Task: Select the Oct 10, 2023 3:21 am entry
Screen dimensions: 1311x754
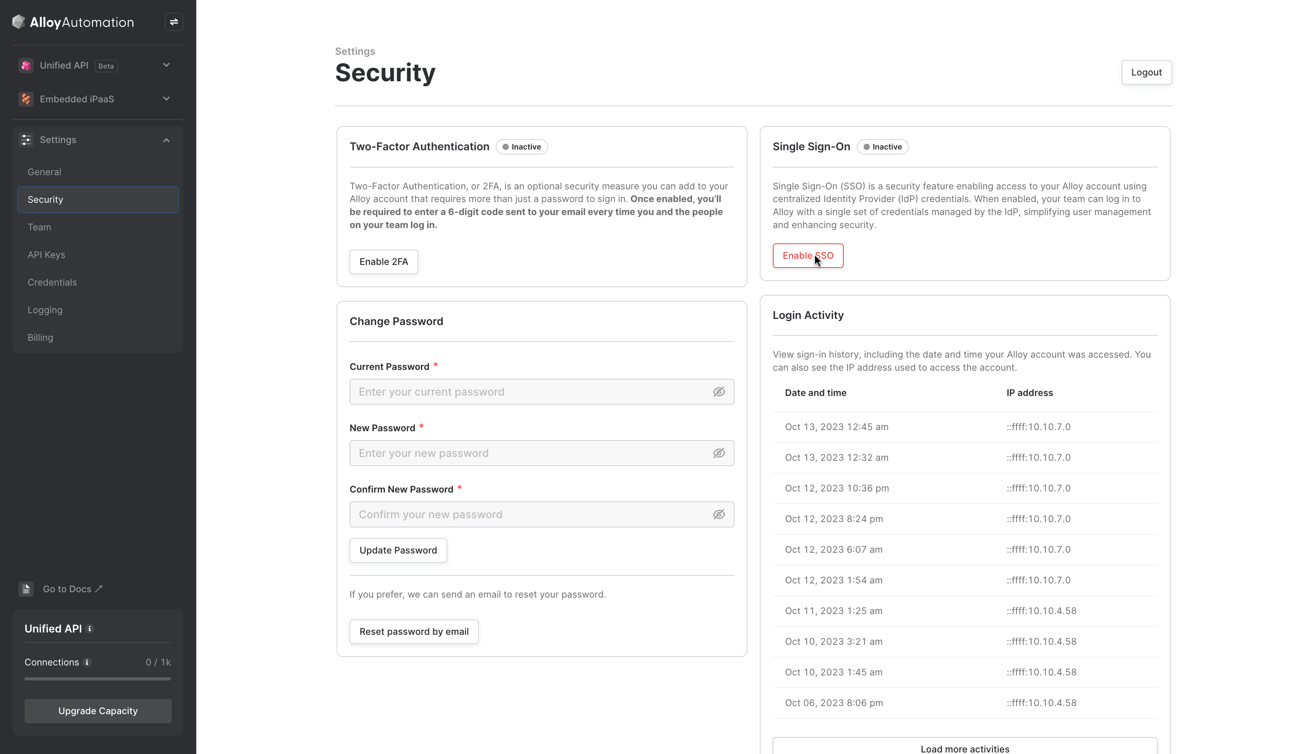Action: tap(964, 642)
